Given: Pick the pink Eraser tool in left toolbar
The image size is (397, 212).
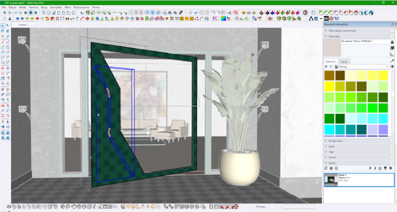Looking at the screenshot, I should pyautogui.click(x=8, y=31).
